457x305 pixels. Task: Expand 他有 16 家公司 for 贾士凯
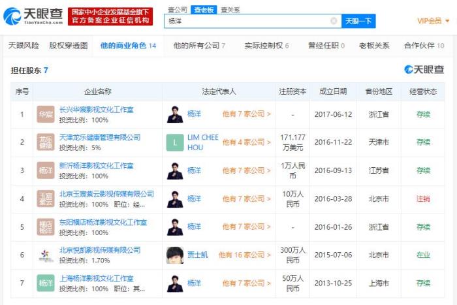(244, 255)
